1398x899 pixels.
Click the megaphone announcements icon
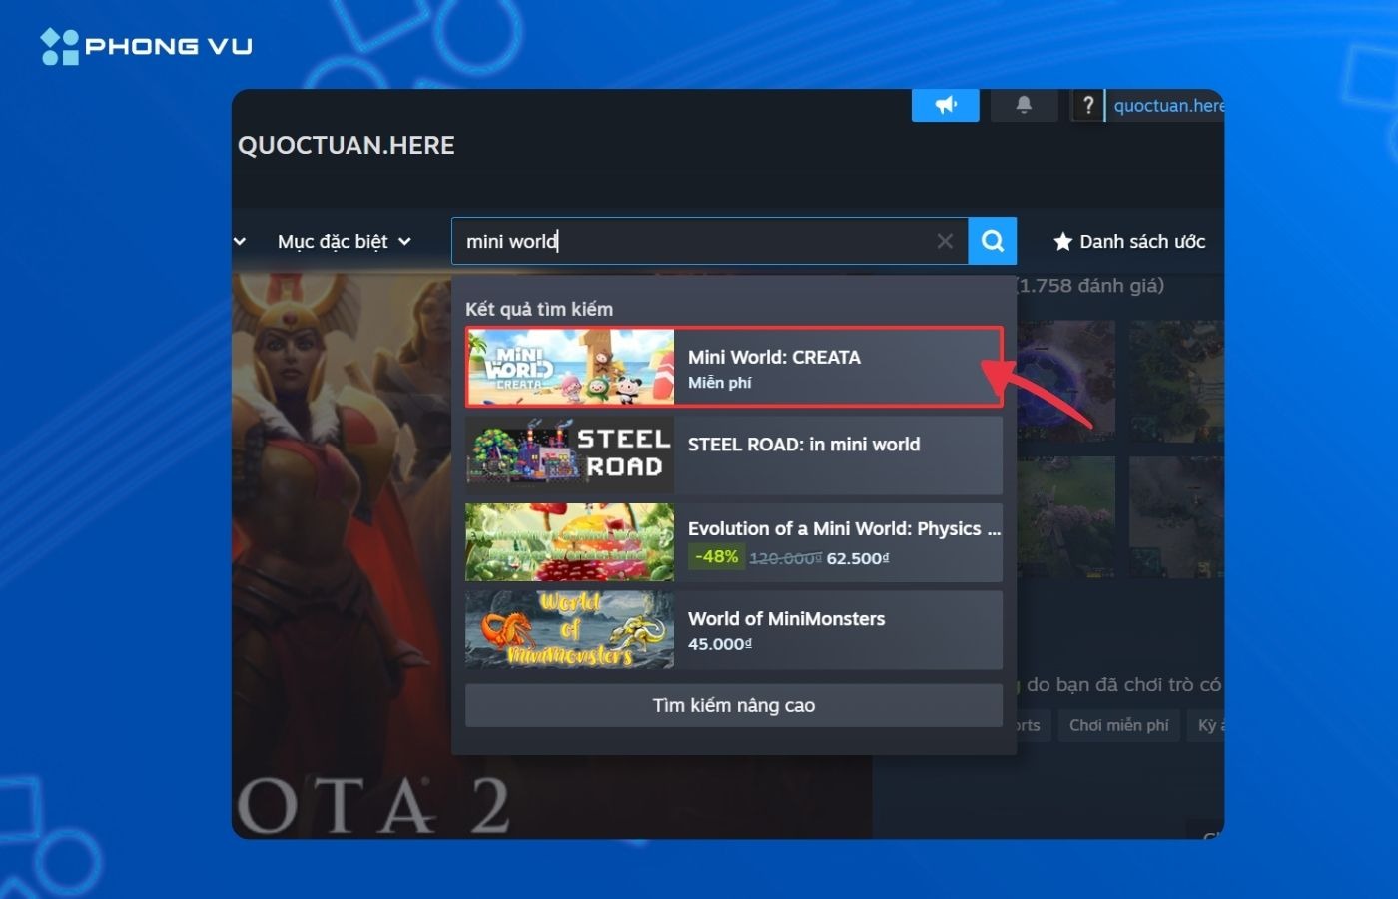click(945, 105)
